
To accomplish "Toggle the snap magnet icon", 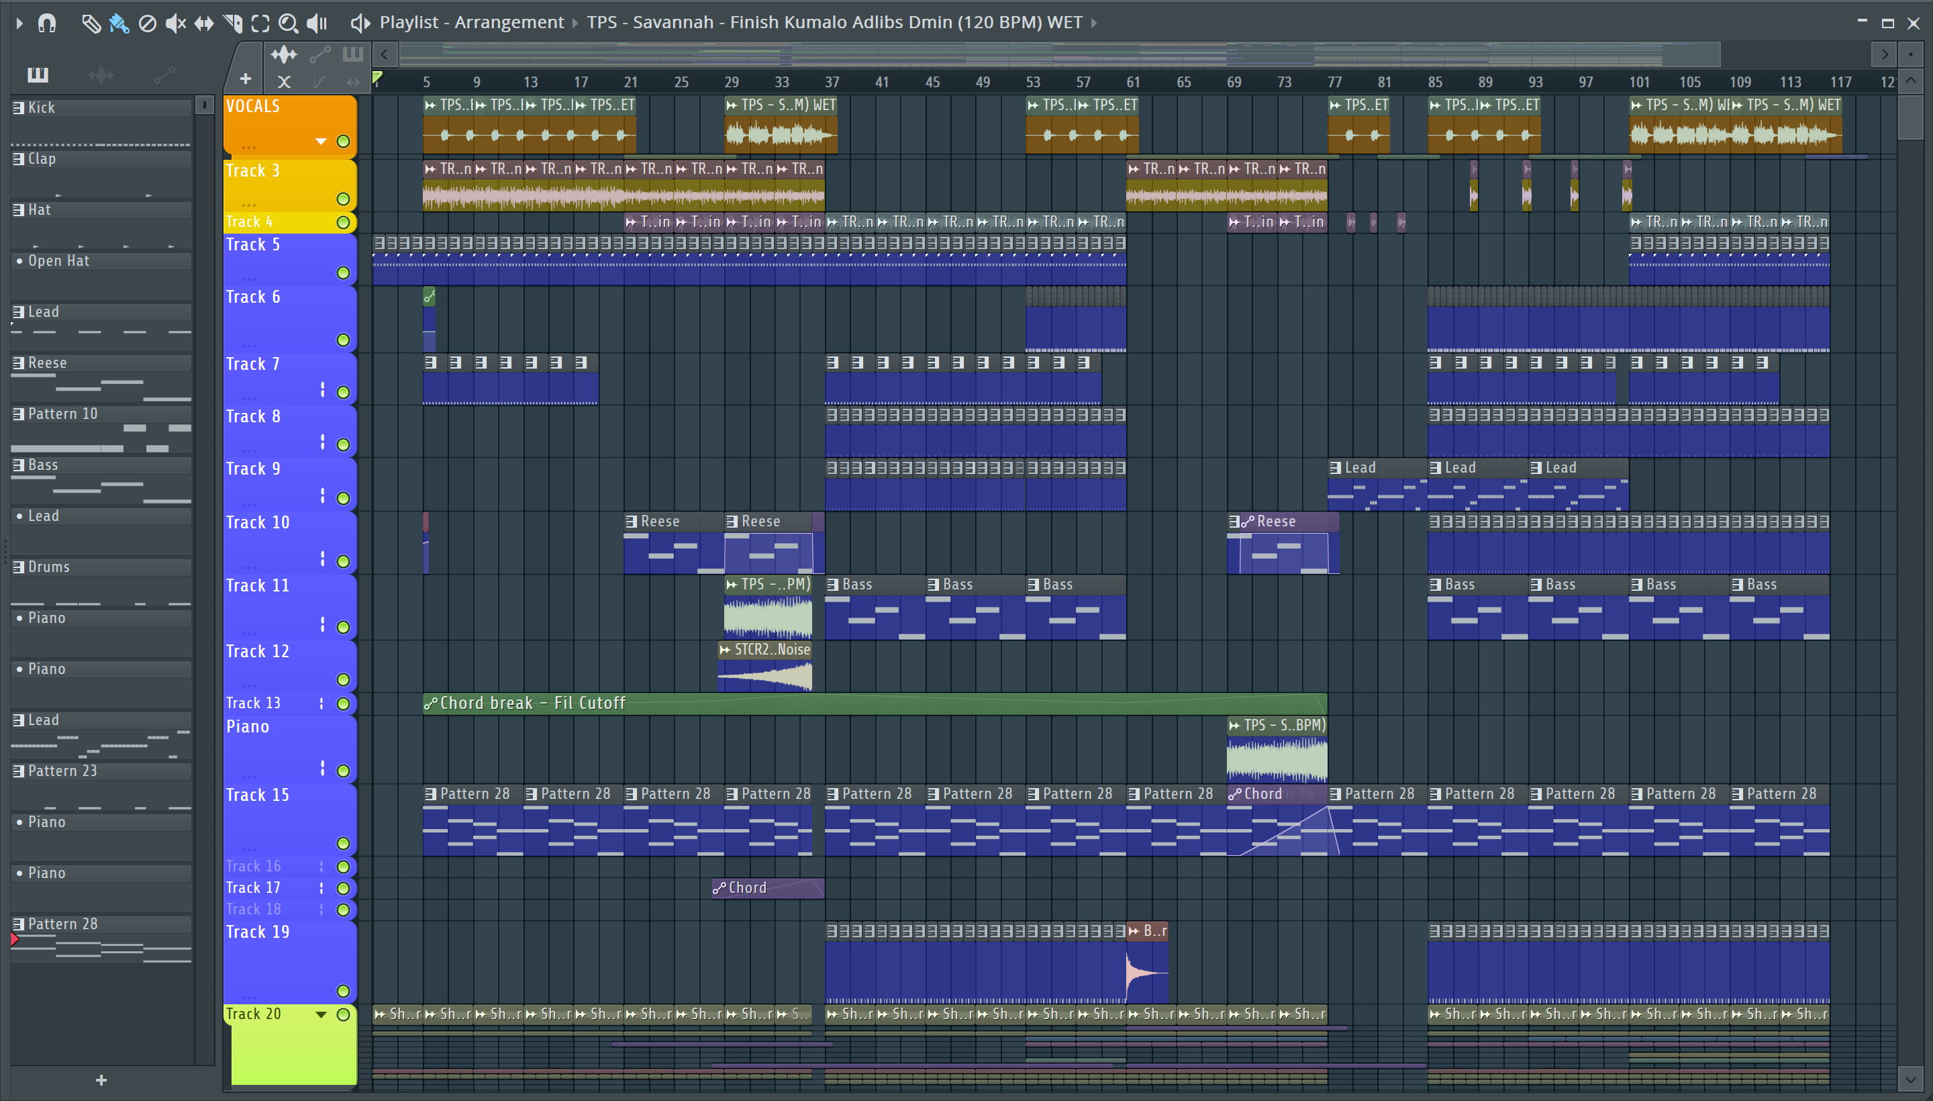I will (47, 23).
